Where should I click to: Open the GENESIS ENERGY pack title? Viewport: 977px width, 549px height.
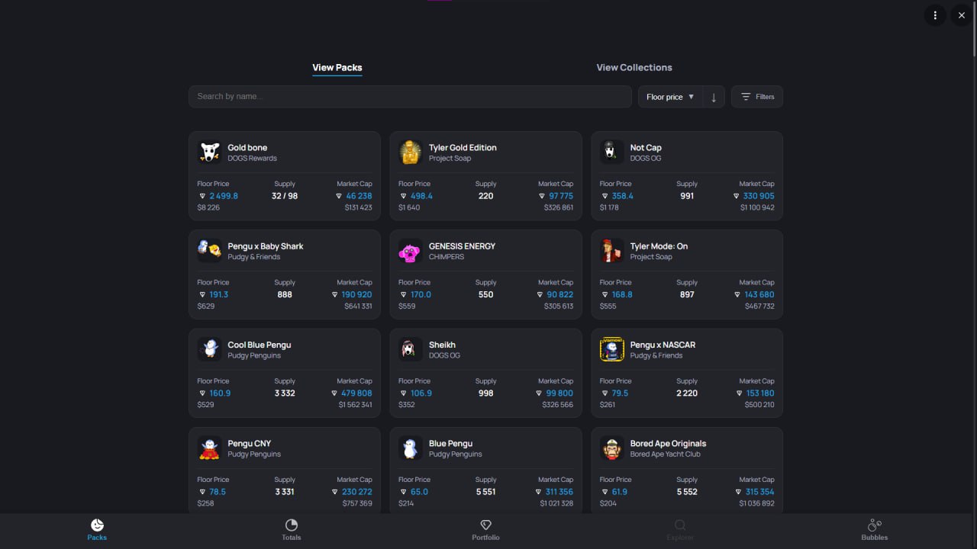point(462,246)
